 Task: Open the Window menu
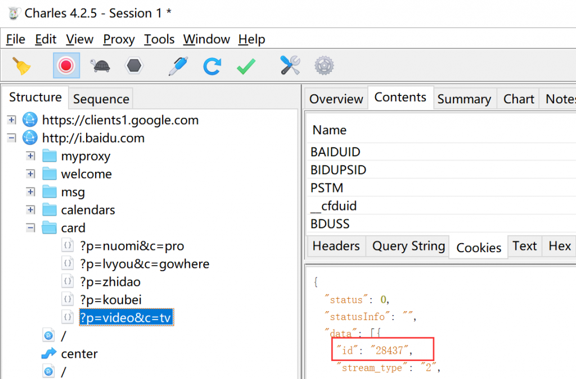(206, 39)
